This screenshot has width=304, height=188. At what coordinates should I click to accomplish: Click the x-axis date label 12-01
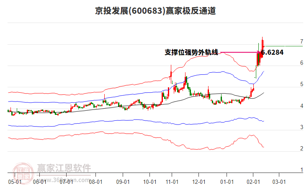point(199,182)
